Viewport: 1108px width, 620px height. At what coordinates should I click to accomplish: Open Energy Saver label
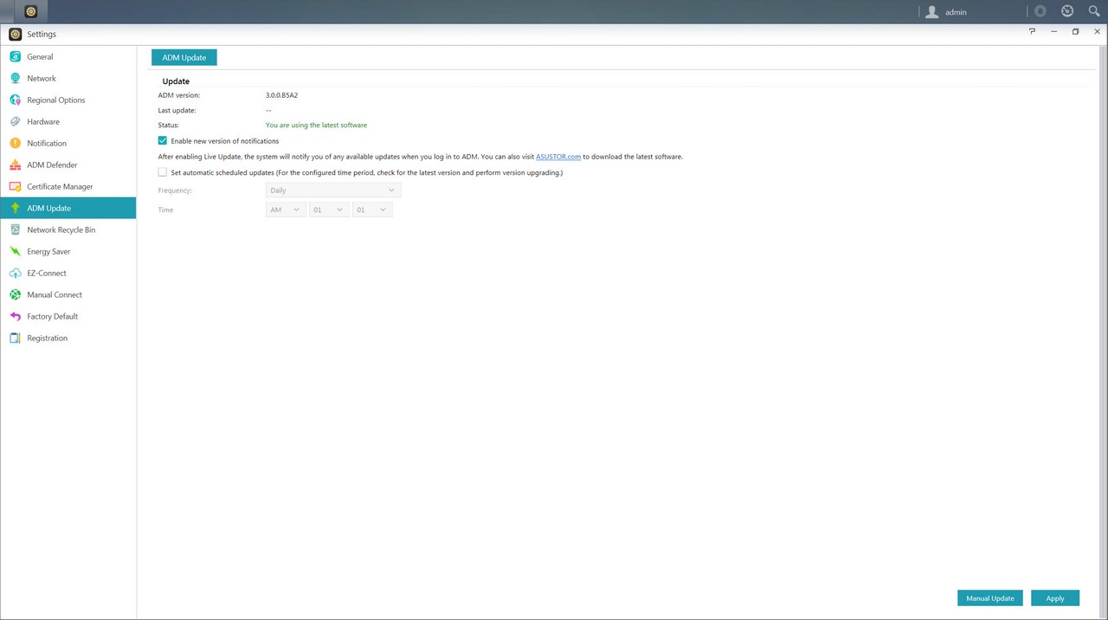[x=48, y=252]
